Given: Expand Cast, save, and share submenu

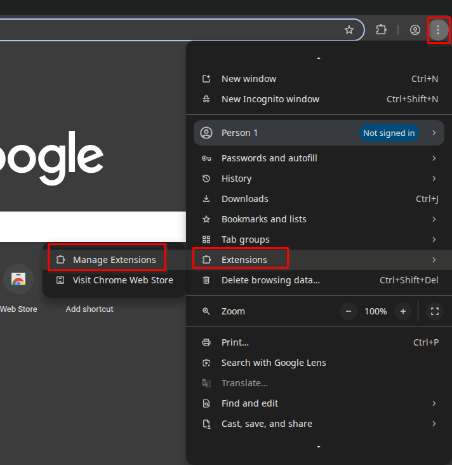Looking at the screenshot, I should 319,424.
